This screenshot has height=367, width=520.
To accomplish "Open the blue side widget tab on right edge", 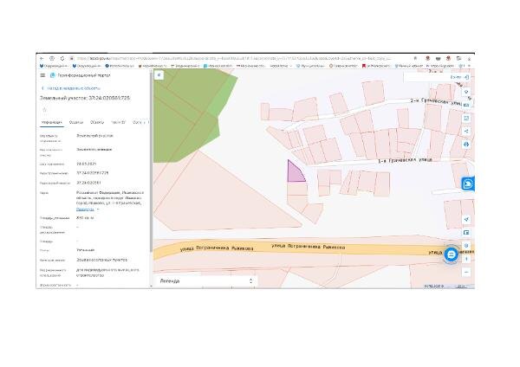I will [x=468, y=183].
